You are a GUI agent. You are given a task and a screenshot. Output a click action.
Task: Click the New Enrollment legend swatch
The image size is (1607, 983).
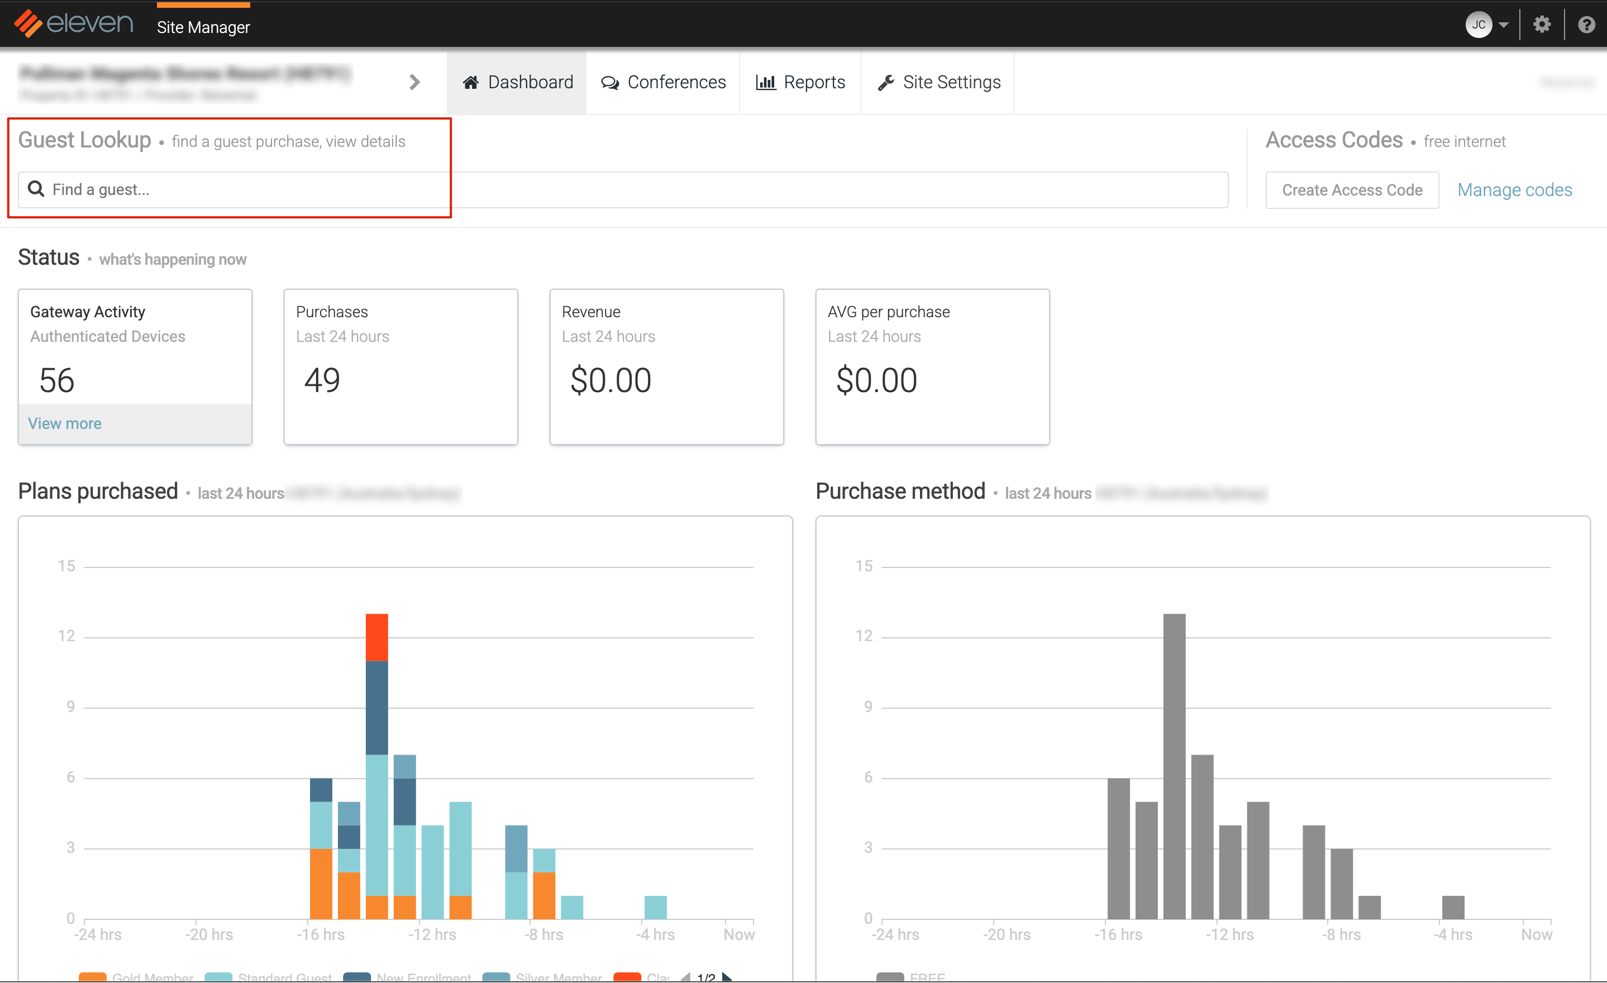coord(357,977)
